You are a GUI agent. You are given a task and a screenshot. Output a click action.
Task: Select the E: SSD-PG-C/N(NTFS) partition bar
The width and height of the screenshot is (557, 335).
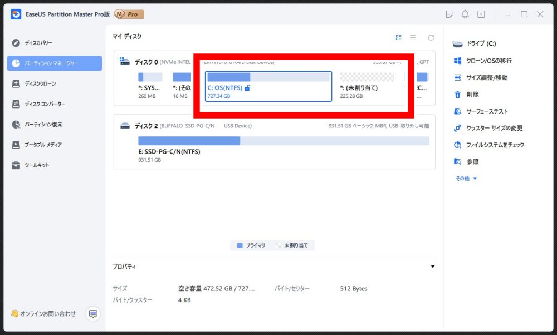(x=284, y=141)
